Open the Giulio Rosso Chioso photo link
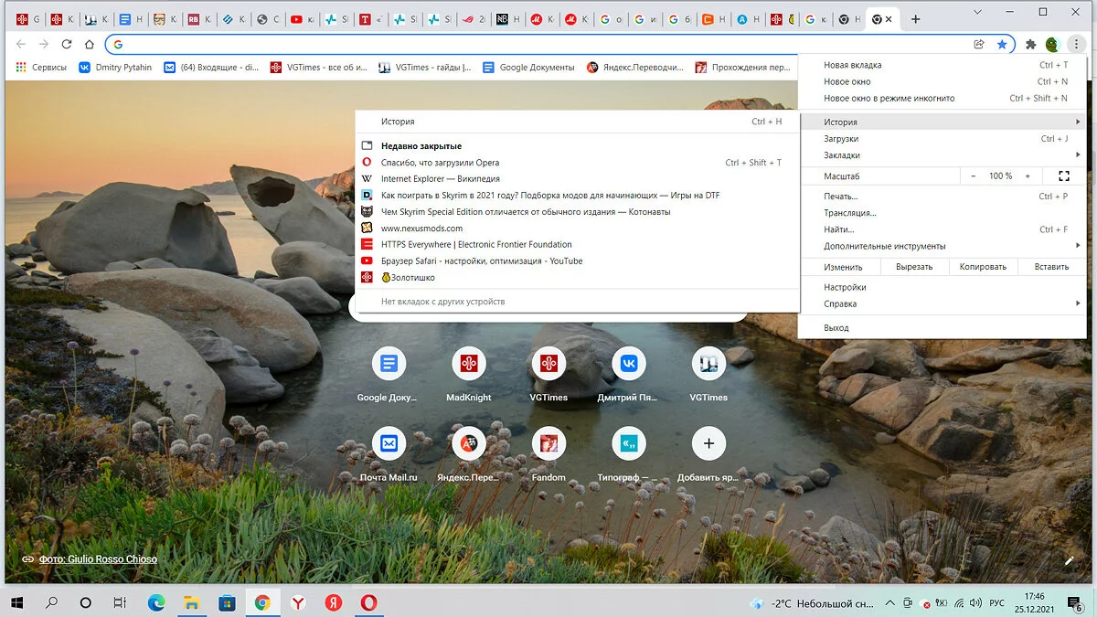 [x=98, y=559]
